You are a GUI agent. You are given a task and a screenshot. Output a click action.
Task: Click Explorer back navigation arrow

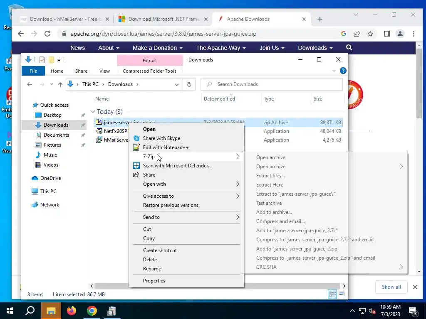pyautogui.click(x=30, y=84)
